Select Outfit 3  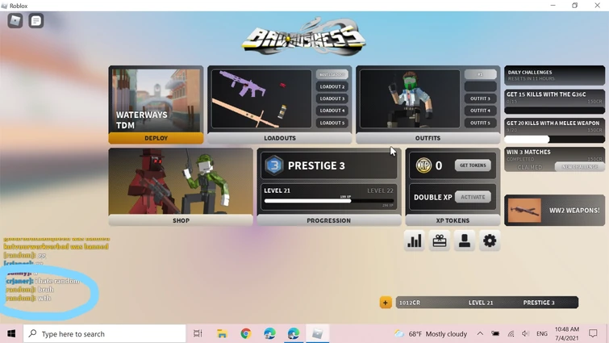point(481,98)
